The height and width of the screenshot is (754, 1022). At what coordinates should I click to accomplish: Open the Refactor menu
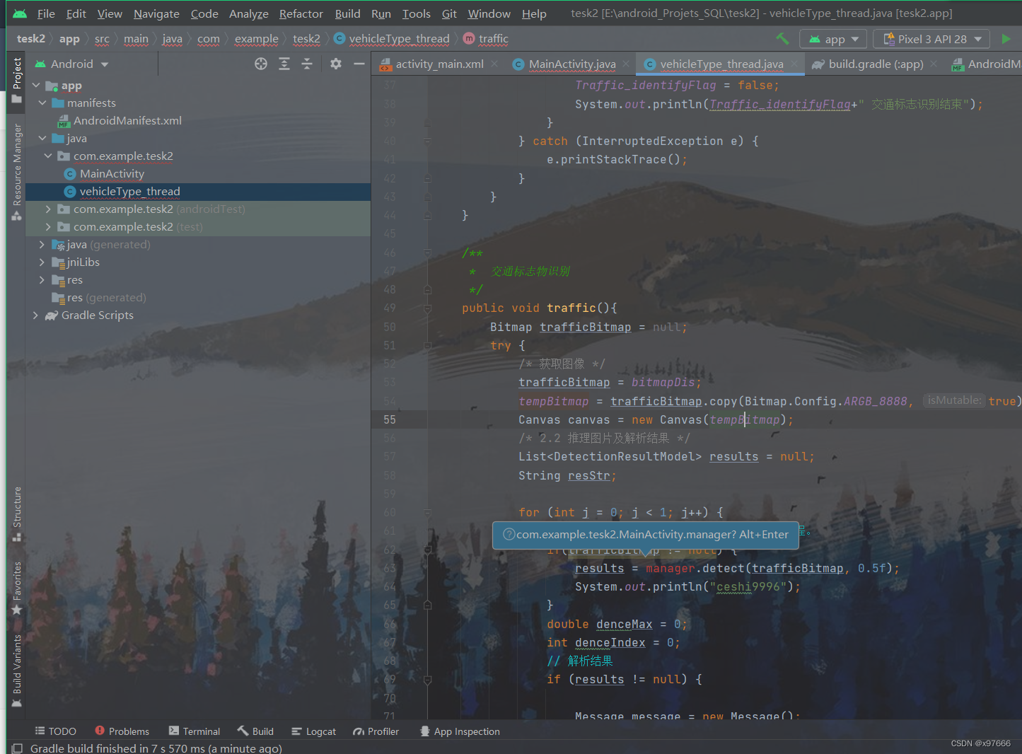pos(301,13)
